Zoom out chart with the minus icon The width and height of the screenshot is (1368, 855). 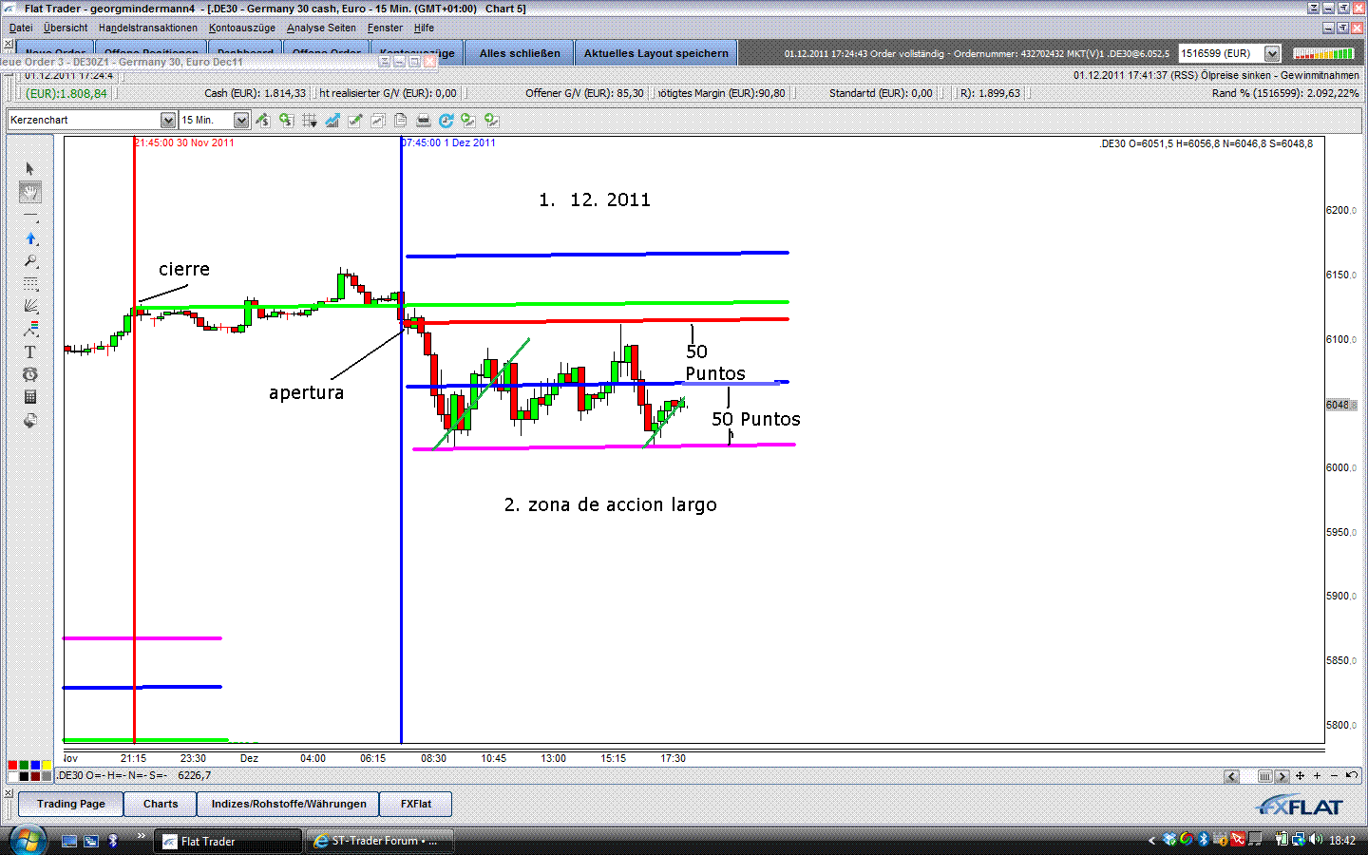(x=1334, y=776)
